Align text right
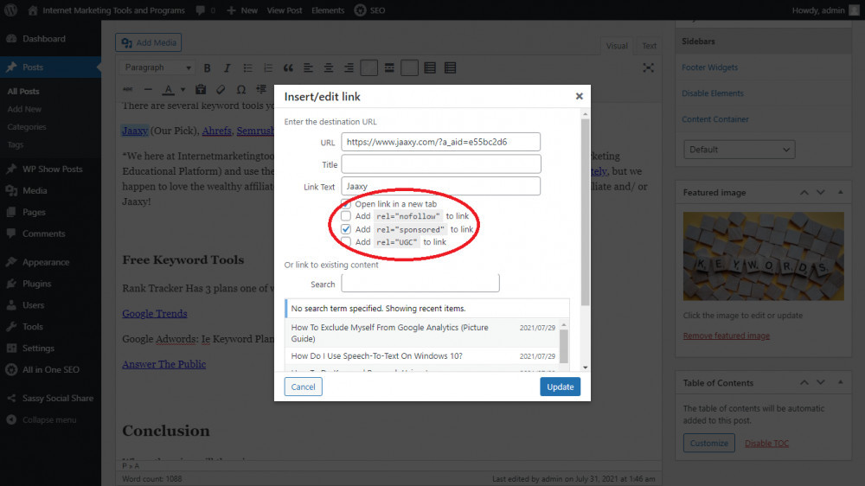 point(349,67)
